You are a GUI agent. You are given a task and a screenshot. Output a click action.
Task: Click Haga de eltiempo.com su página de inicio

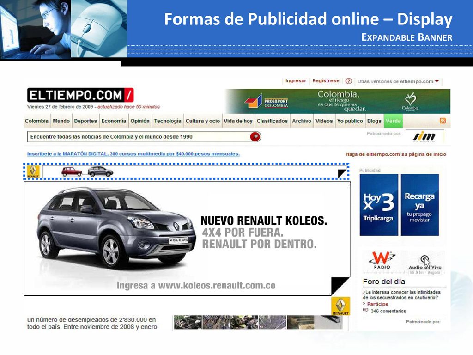(396, 154)
